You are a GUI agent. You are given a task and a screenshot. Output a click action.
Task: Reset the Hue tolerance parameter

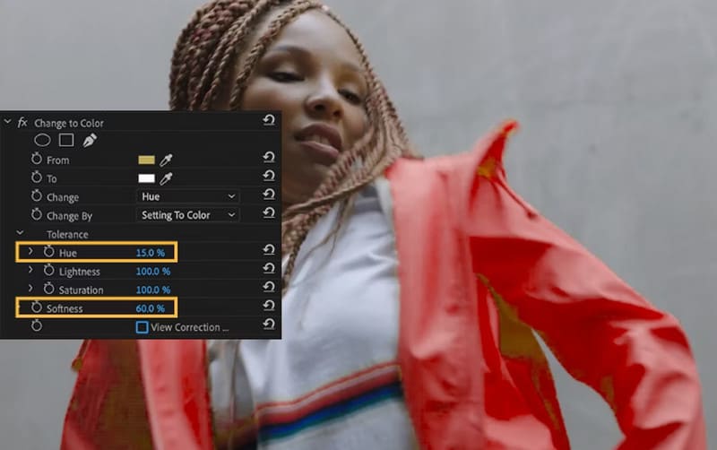pos(268,251)
